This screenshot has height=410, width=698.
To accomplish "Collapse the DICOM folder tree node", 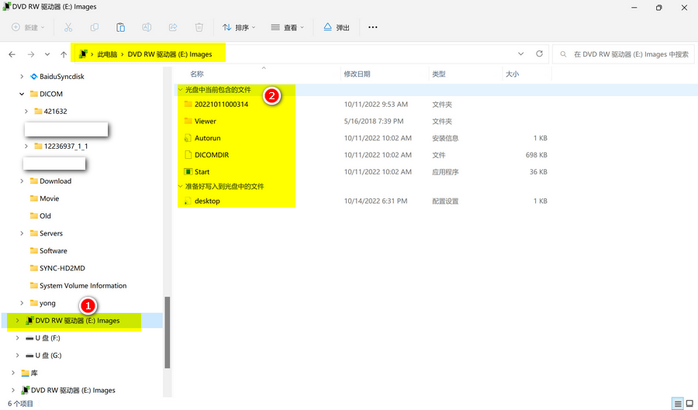I will (22, 94).
